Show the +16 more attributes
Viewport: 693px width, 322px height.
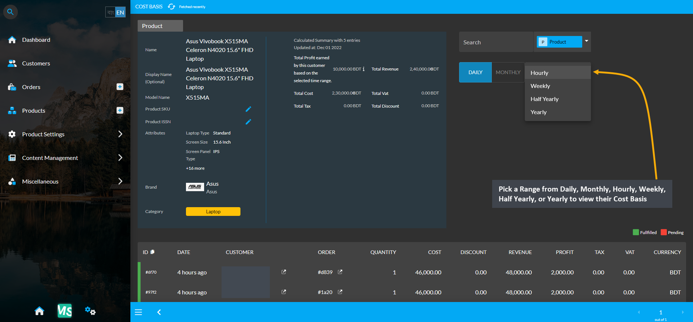[195, 168]
